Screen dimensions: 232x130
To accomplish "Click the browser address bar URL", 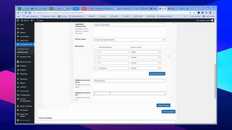I will click(x=60, y=13).
